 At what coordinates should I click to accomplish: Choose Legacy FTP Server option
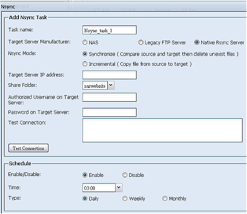coord(141,43)
